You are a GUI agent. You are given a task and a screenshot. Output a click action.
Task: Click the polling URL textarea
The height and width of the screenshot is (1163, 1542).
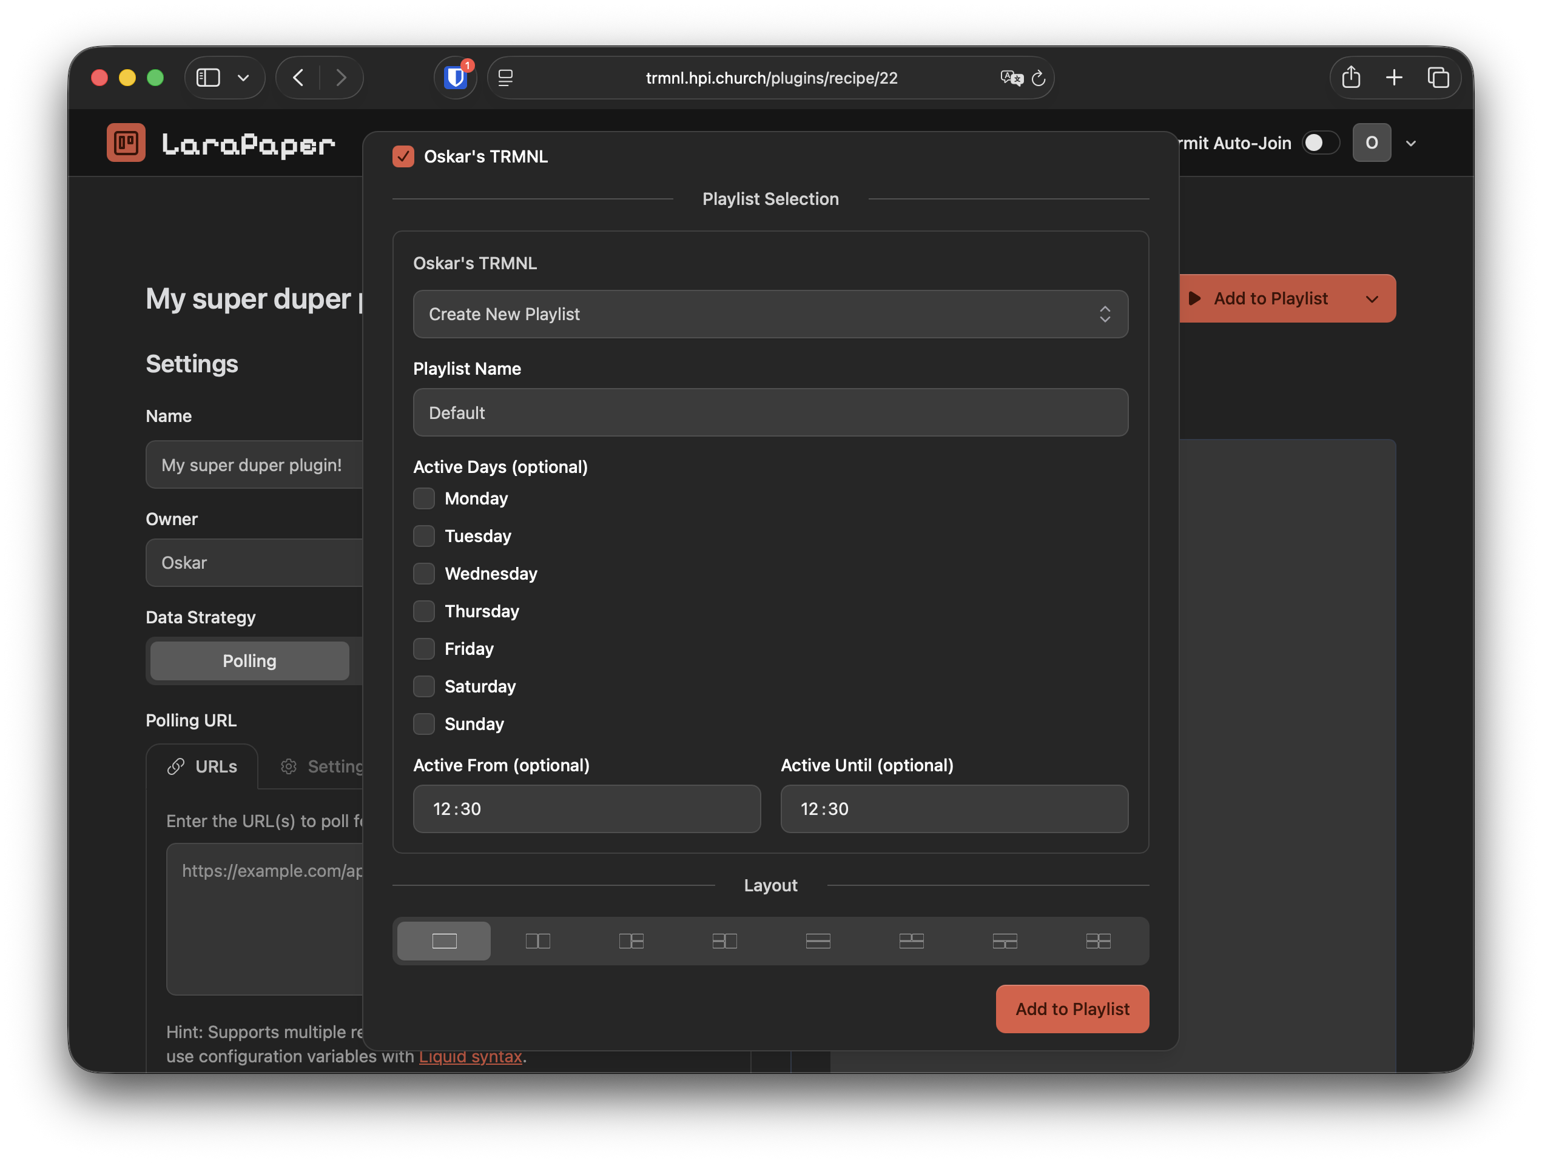265,919
